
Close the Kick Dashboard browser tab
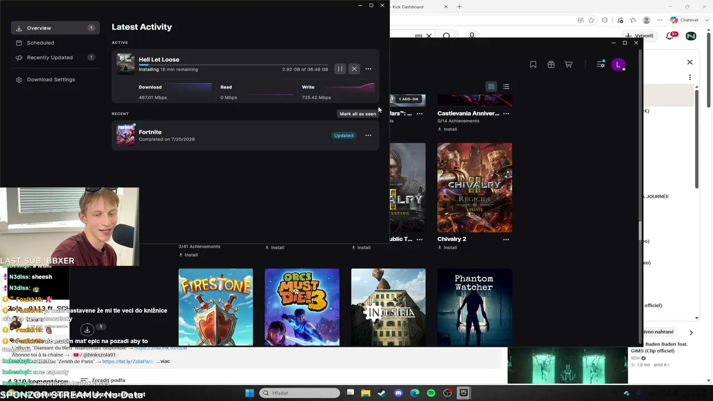click(446, 7)
